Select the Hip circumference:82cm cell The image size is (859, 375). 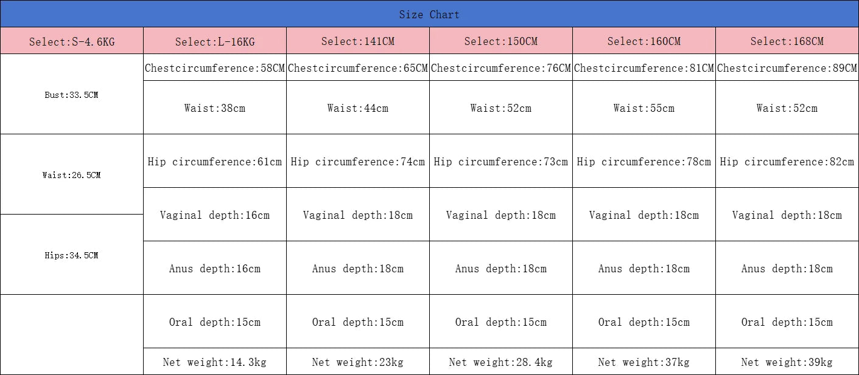coord(787,162)
